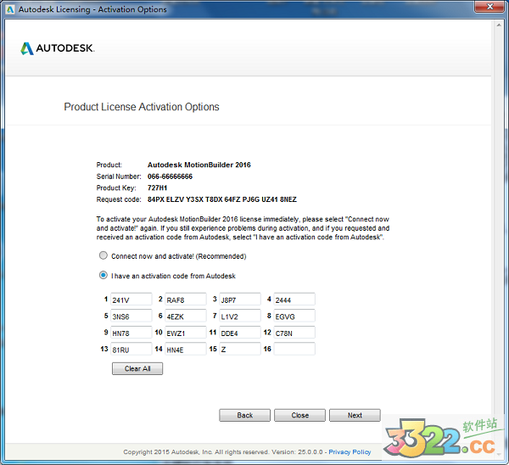The height and width of the screenshot is (465, 509).
Task: Select 'I have an activation code' radio button
Action: [103, 276]
